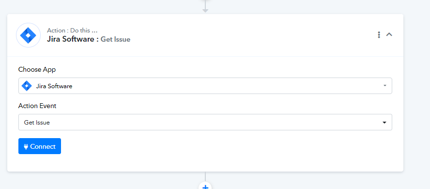Image resolution: width=430 pixels, height=189 pixels.
Task: Select the Get Issue value in Action Event field
Action: pyautogui.click(x=37, y=122)
